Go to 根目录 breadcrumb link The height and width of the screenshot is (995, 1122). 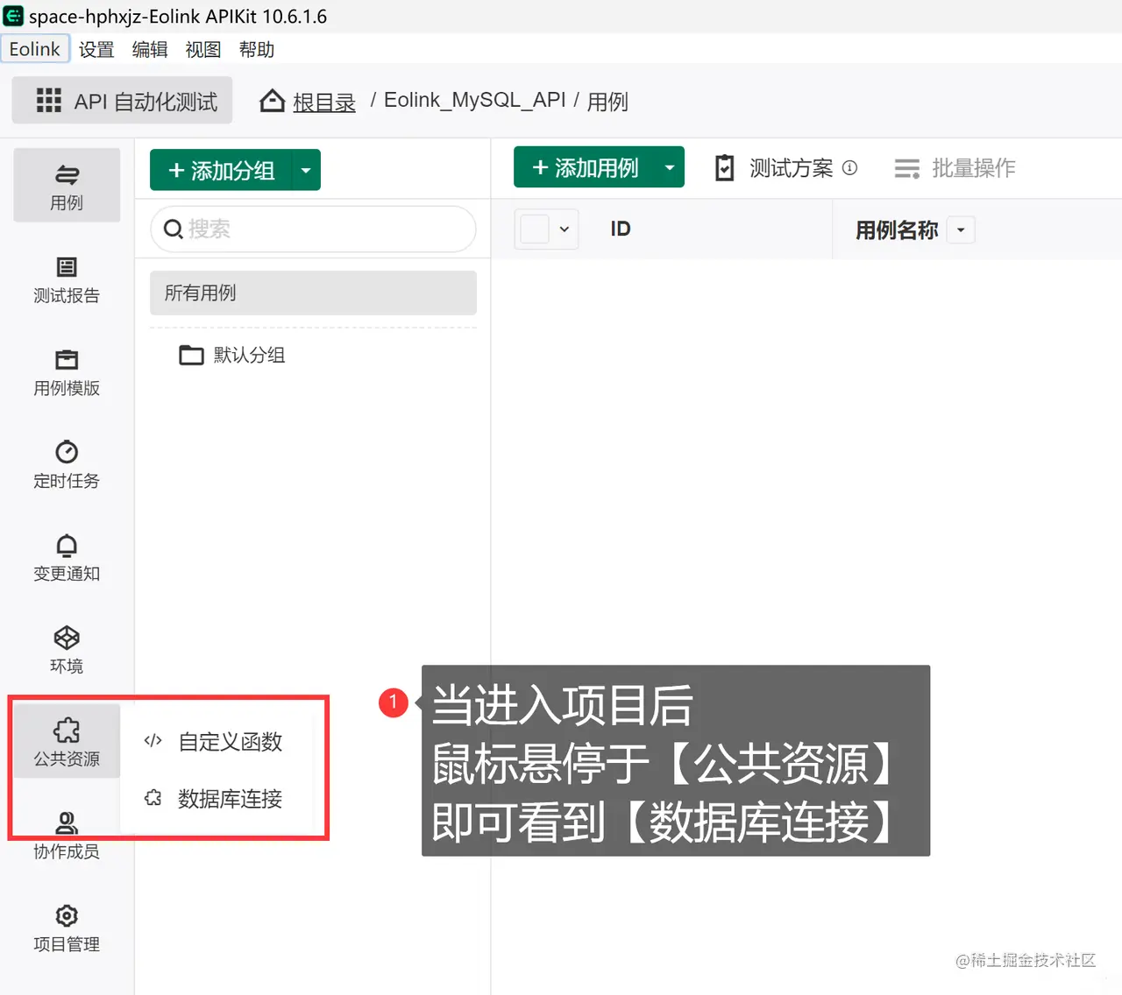[323, 102]
